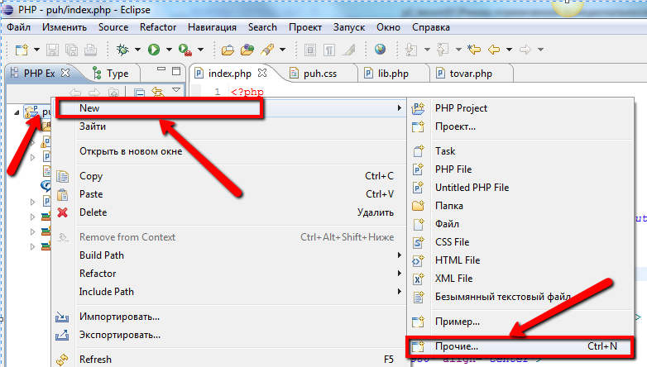Viewport: 647px width, 367px height.
Task: Maximize the PHP Explorer panel
Action: pyautogui.click(x=176, y=71)
